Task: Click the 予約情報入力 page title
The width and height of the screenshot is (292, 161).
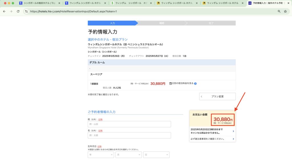Action: 102,32
